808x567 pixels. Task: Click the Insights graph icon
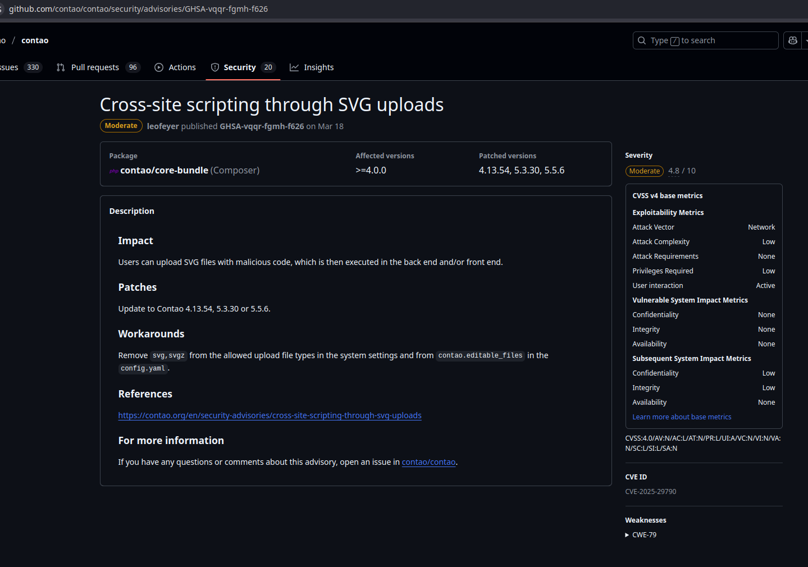pos(294,67)
